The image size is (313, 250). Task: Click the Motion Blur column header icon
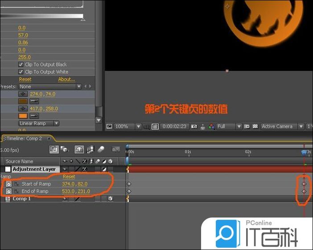[x=97, y=161]
